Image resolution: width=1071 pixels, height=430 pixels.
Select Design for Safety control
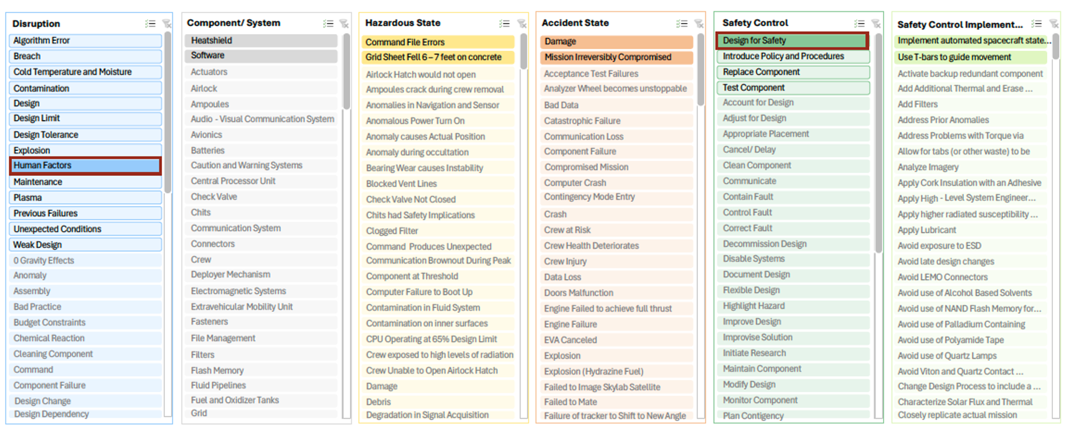(793, 40)
